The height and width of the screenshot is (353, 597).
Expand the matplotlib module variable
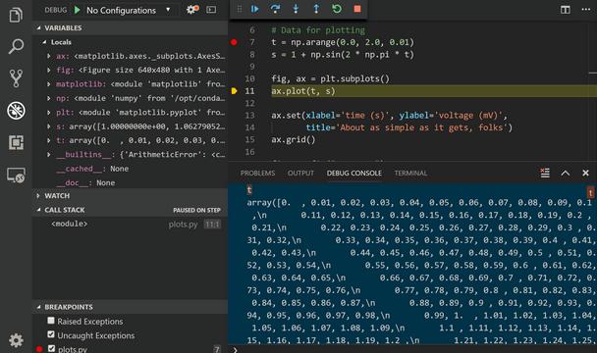coord(49,84)
